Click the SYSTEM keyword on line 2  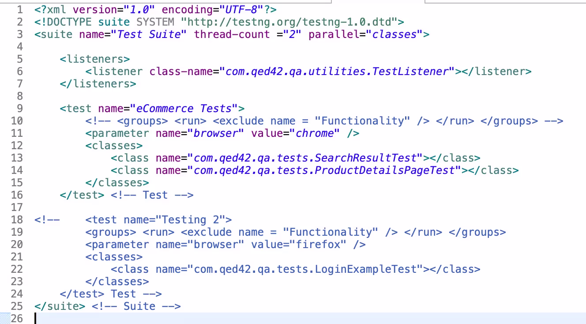[x=156, y=22]
